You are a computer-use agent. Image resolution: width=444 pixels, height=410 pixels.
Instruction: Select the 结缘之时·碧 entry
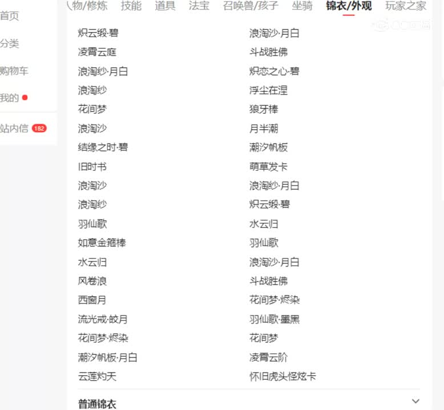point(103,147)
